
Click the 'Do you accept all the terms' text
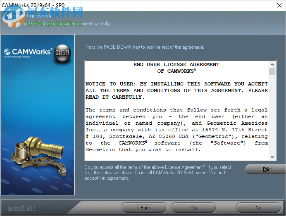tap(157, 173)
